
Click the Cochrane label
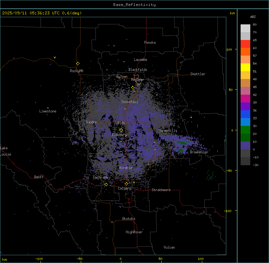(100, 177)
